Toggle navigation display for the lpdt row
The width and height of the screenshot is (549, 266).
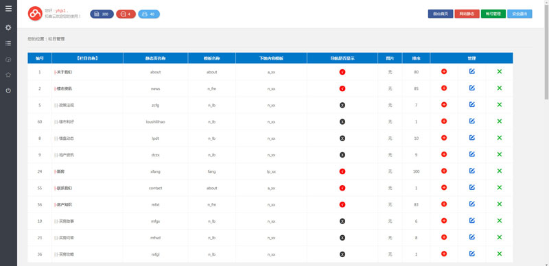pos(342,138)
